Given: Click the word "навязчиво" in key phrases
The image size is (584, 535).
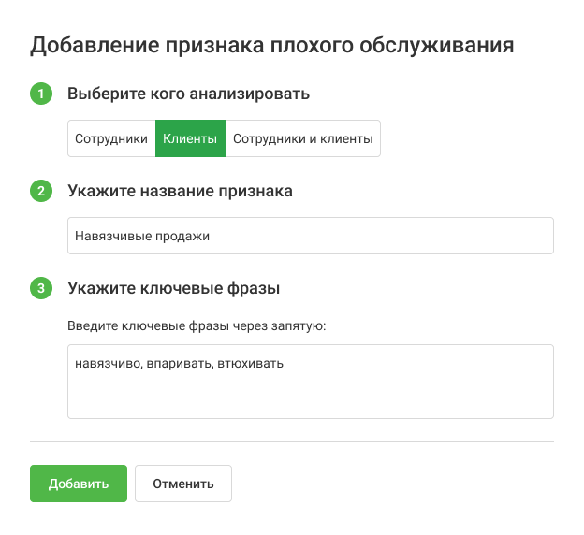Looking at the screenshot, I should (x=108, y=363).
